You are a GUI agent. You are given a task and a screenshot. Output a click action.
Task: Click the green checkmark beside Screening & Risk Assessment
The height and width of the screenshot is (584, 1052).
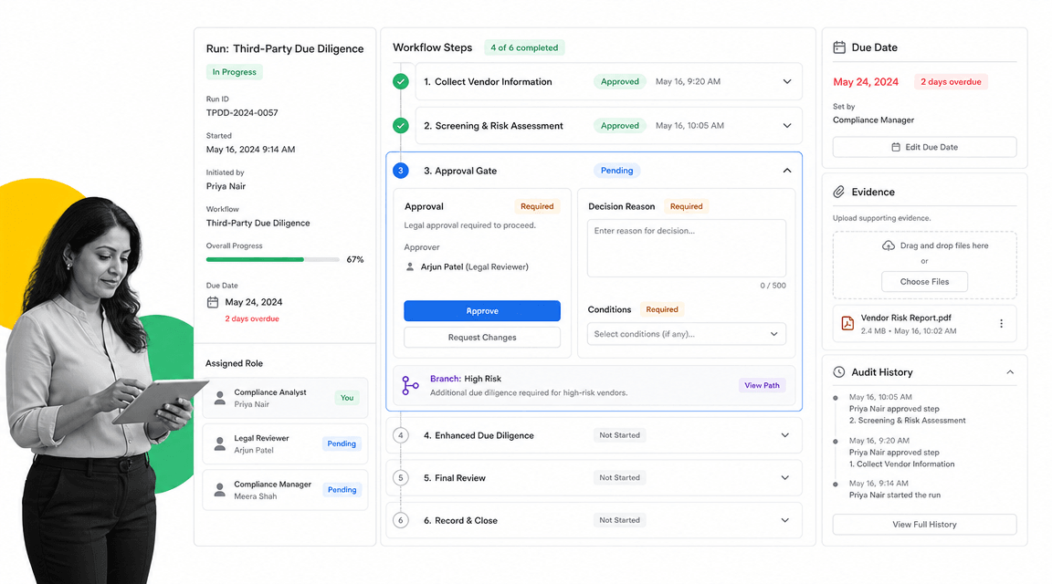[401, 125]
